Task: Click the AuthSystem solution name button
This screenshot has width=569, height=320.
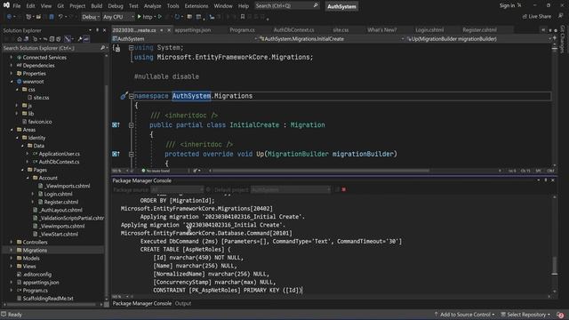Action: (x=341, y=6)
